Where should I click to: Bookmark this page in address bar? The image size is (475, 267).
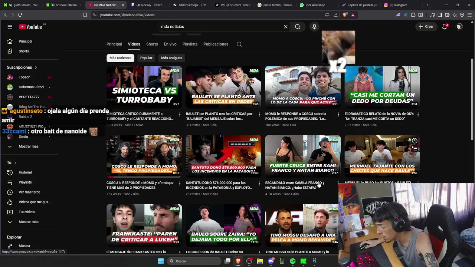click(x=85, y=15)
